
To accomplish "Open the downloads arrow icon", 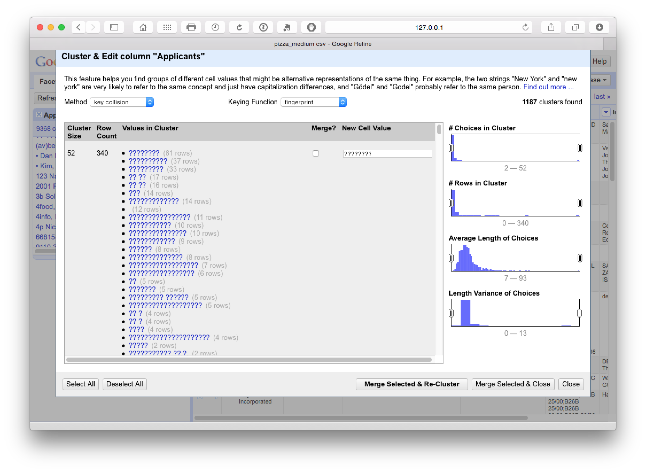I will coord(599,28).
